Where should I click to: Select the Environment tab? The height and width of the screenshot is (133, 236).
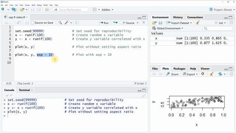pos(160,17)
